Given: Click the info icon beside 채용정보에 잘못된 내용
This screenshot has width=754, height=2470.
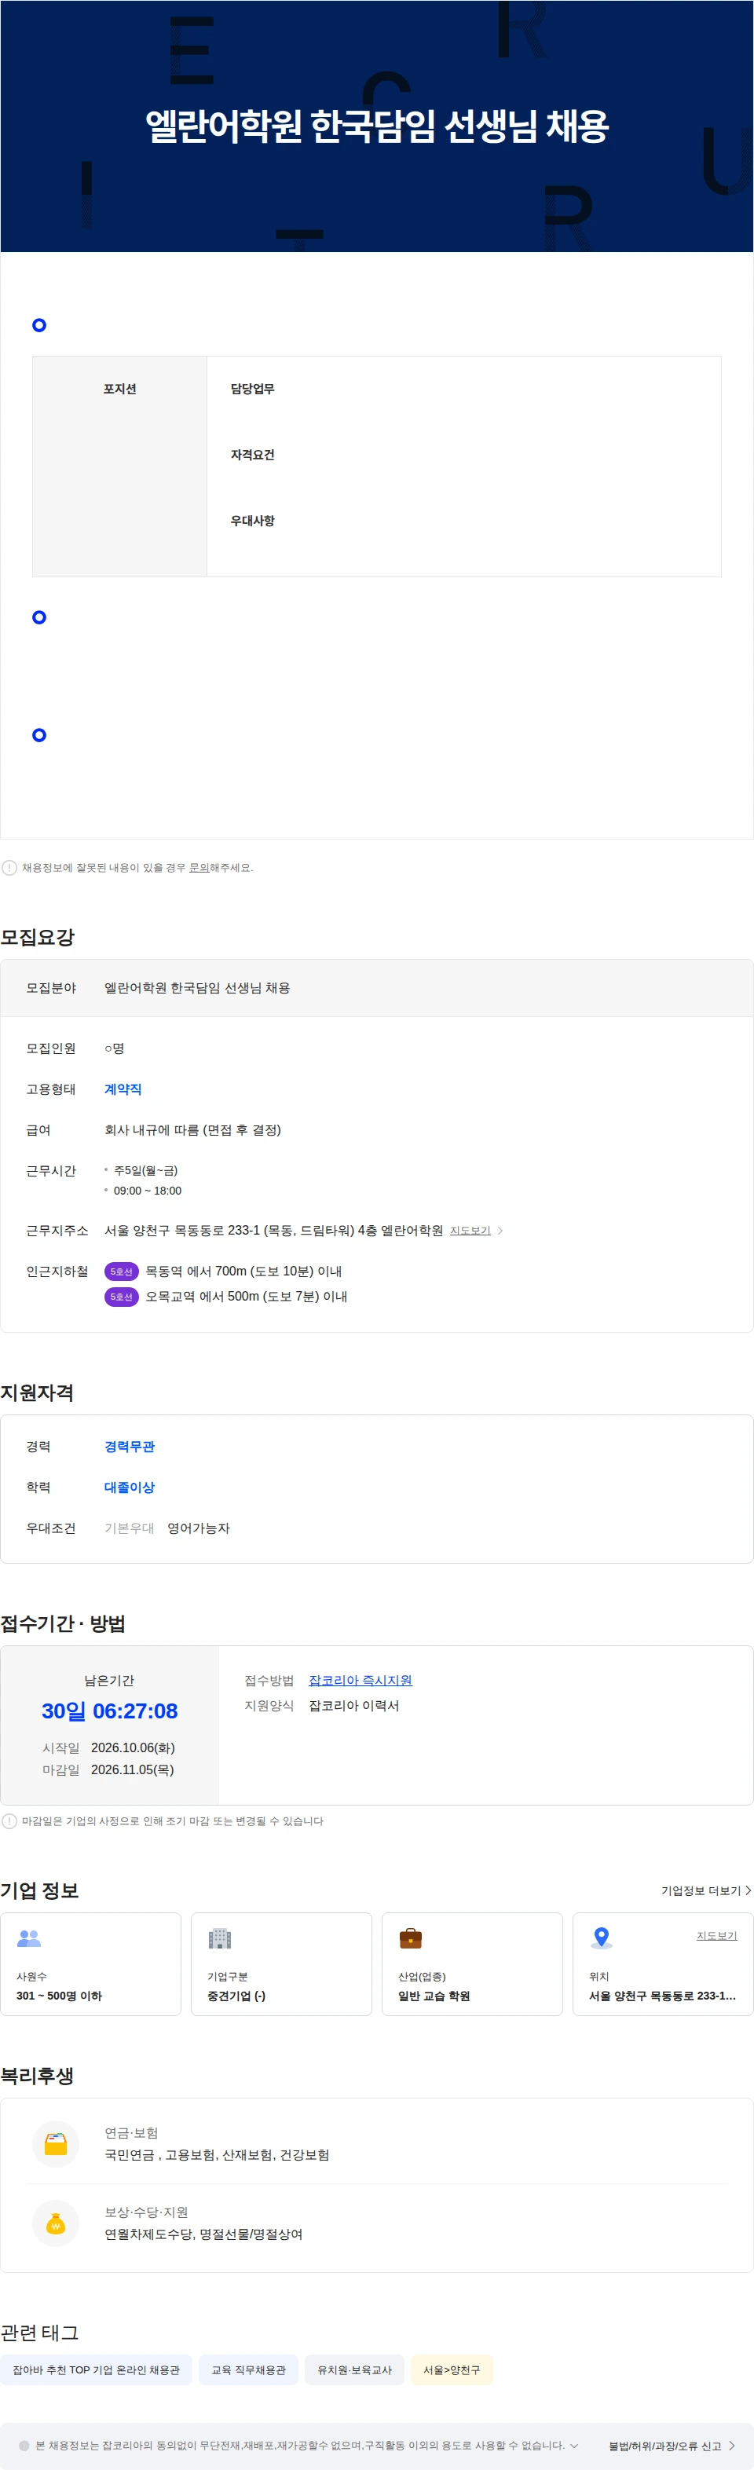Looking at the screenshot, I should (9, 868).
